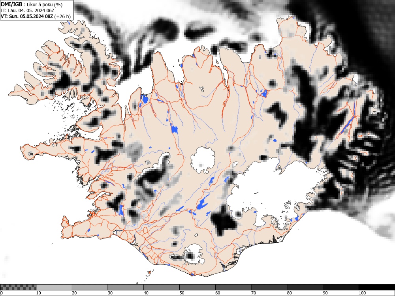Click the title 'DMI/IGB : Líkur á þoku (%)'

tap(32, 4)
